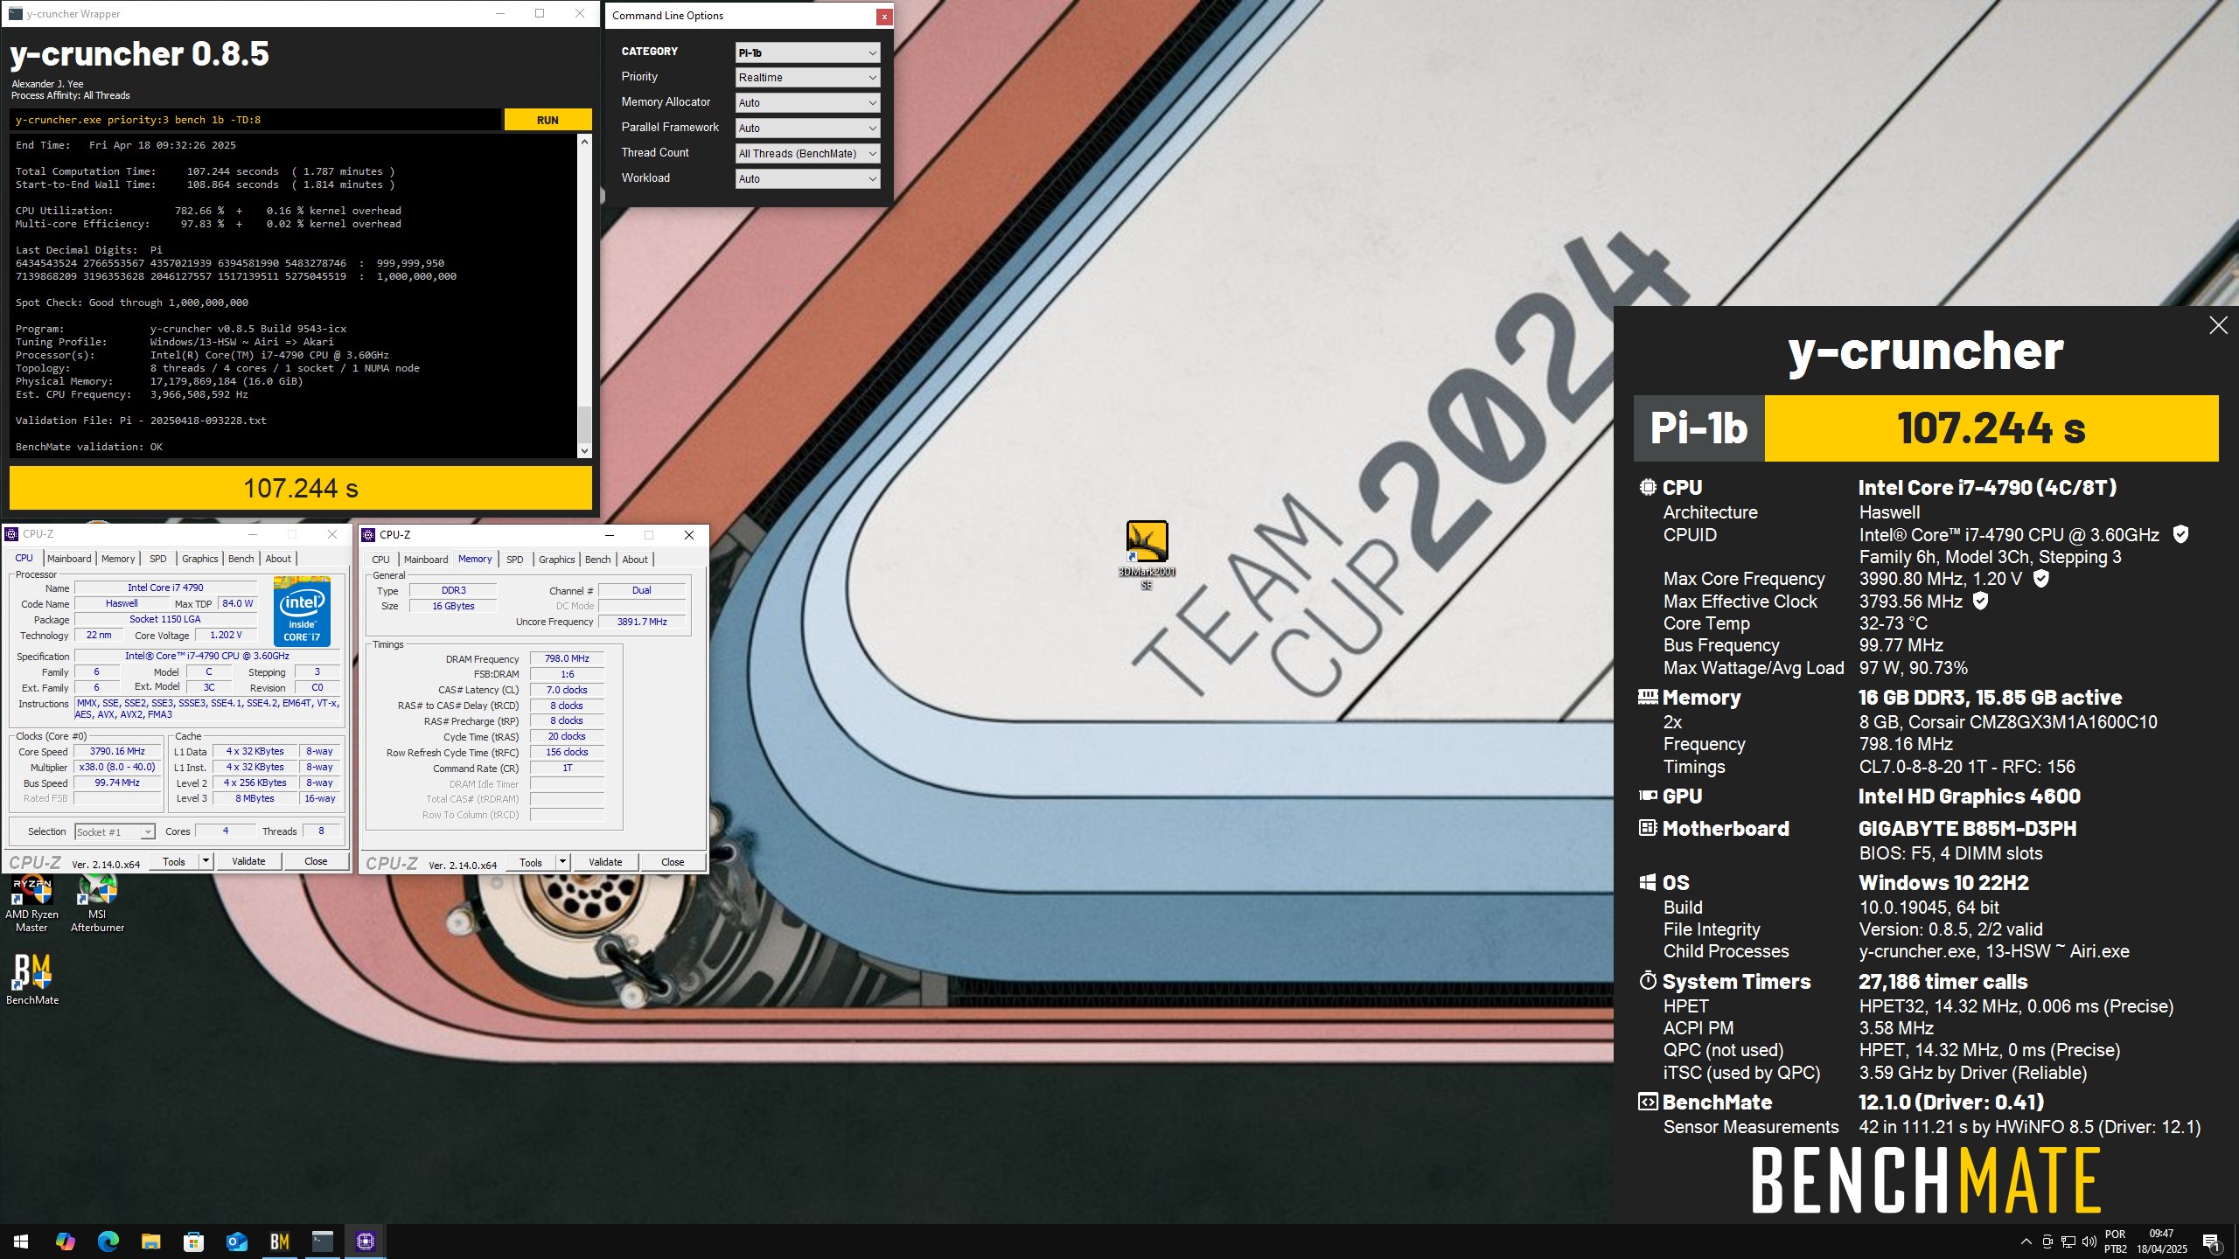Click the yellow RUN button in y-cruncher
Viewport: 2239px width, 1259px height.
548,120
